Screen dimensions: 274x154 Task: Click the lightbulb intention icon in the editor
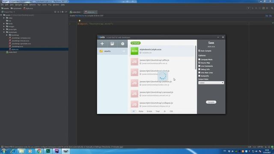click(x=80, y=21)
